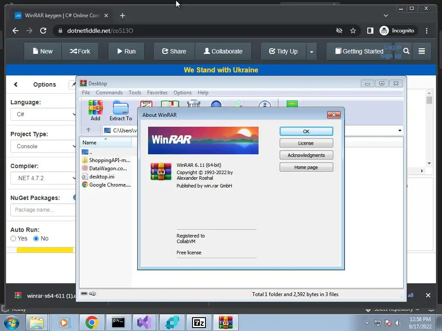Viewport: 442px width, 331px height.
Task: Dismiss the download bar with the X
Action: coord(428,295)
